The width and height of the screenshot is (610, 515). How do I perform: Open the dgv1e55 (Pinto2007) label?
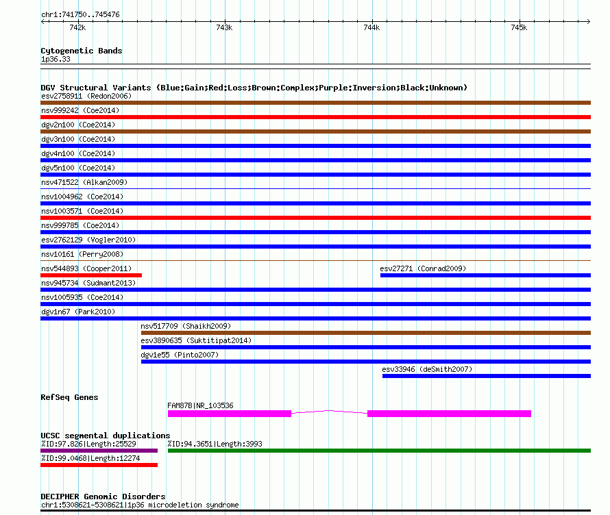(x=180, y=355)
